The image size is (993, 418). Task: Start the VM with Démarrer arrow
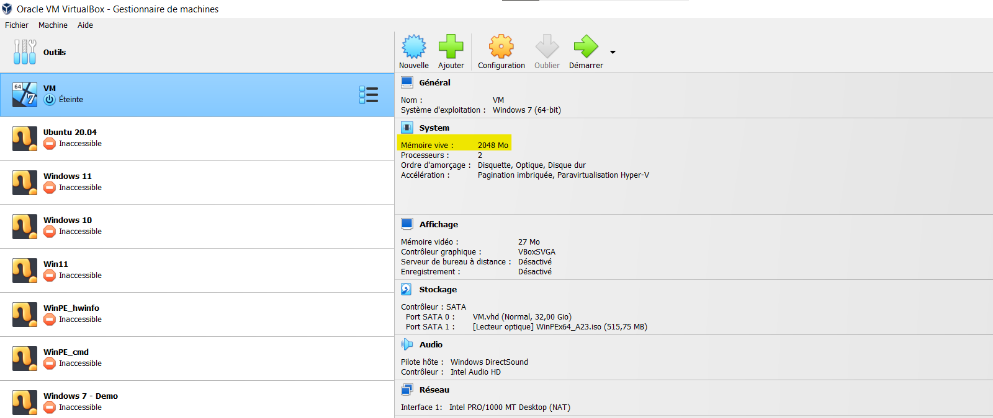point(585,47)
